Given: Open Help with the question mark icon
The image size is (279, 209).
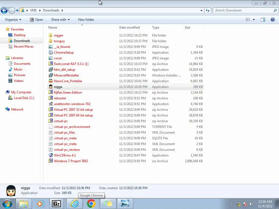Looking at the screenshot, I should coord(272,20).
